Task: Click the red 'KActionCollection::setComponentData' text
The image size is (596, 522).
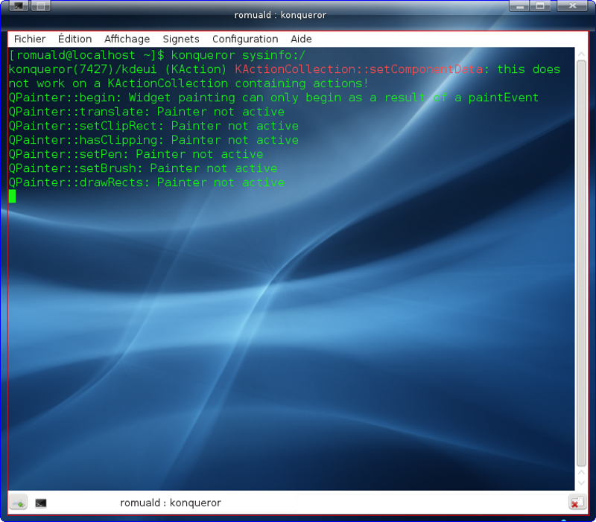Action: click(359, 69)
